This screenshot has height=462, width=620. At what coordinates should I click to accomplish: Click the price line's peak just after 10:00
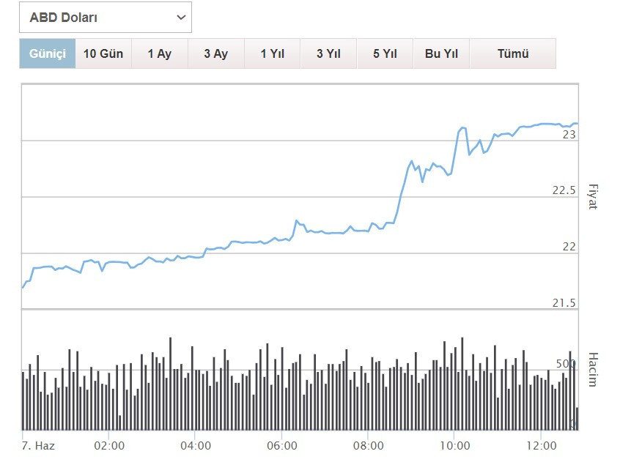click(x=462, y=128)
